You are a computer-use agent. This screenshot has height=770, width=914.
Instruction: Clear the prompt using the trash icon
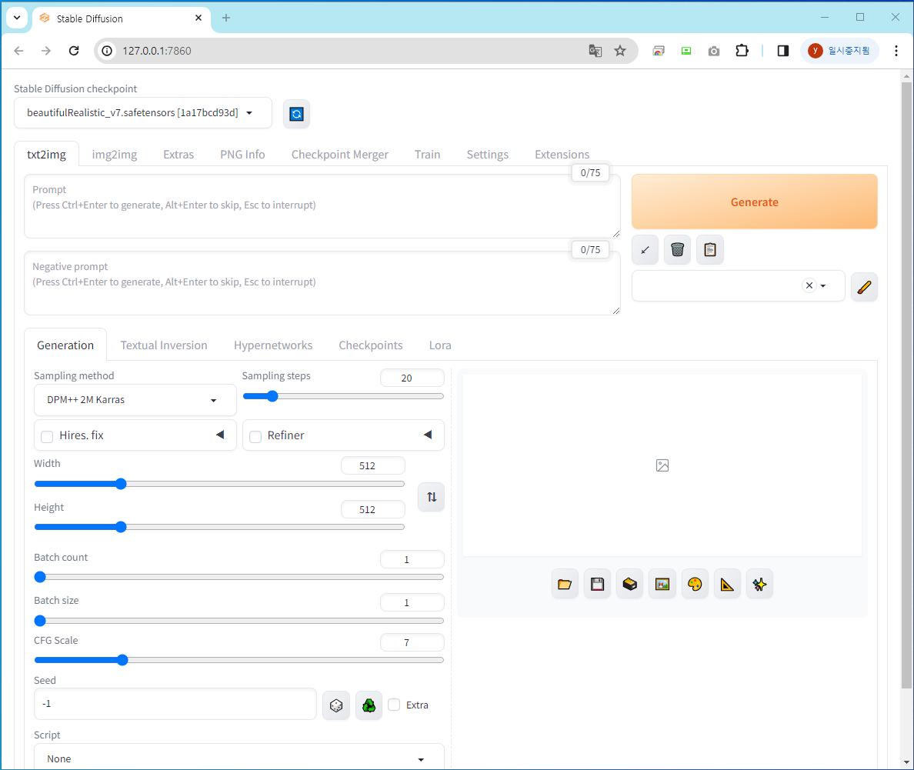point(677,250)
